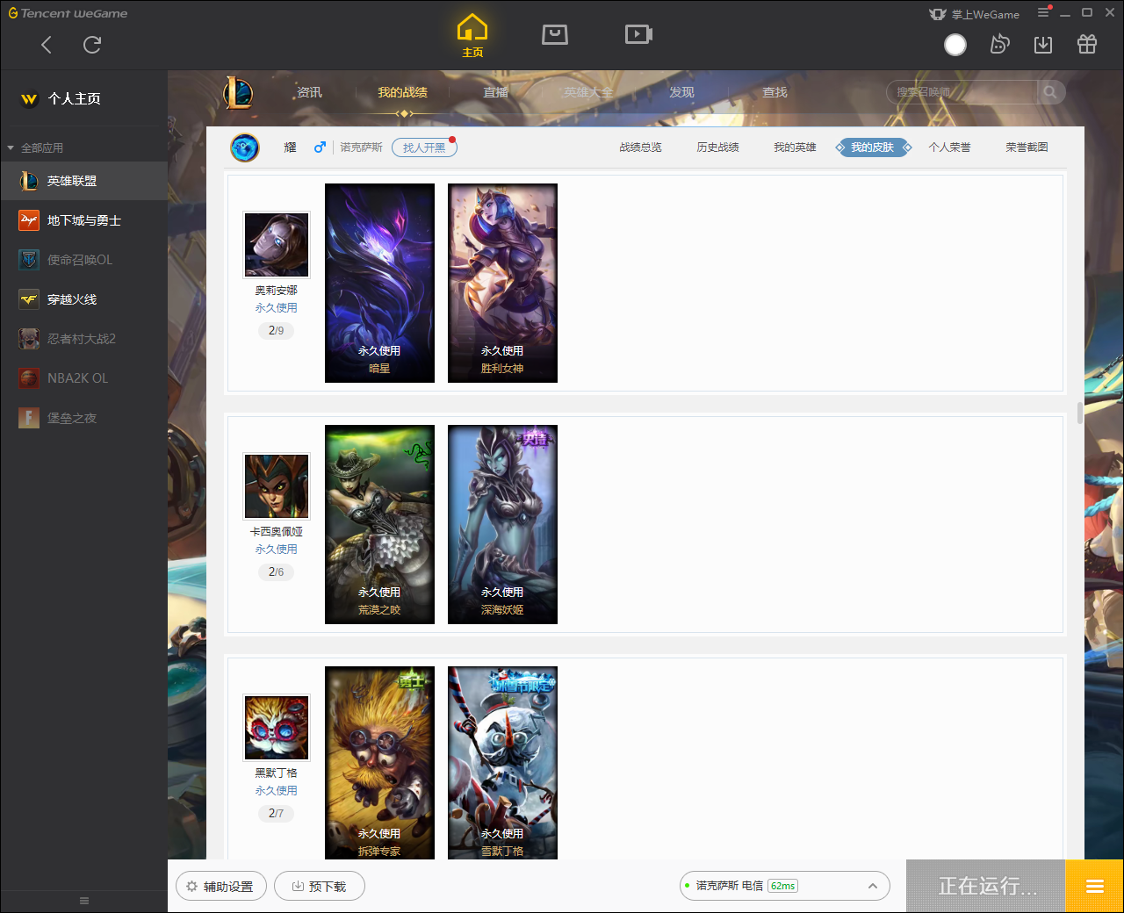
Task: Open the 荒漠之咬 skin card
Action: point(379,524)
